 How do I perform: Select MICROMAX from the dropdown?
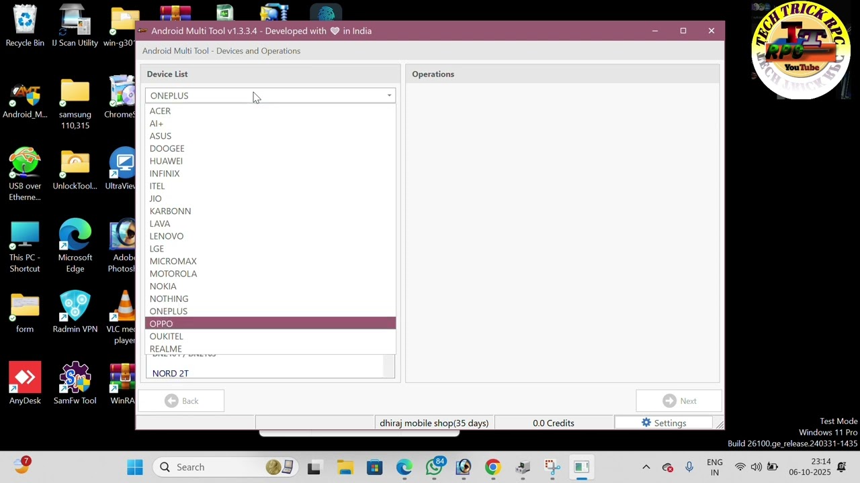(x=270, y=261)
